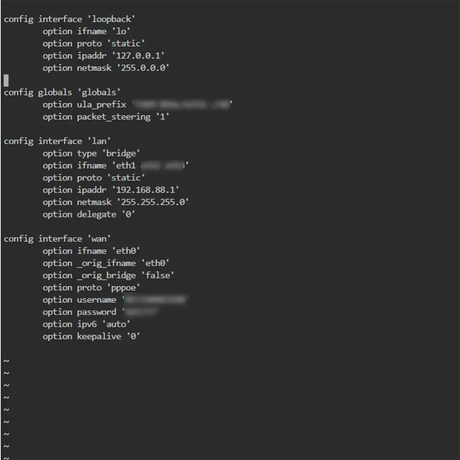The width and height of the screenshot is (460, 460).
Task: Click the 'loopback' interface name
Action: point(111,19)
